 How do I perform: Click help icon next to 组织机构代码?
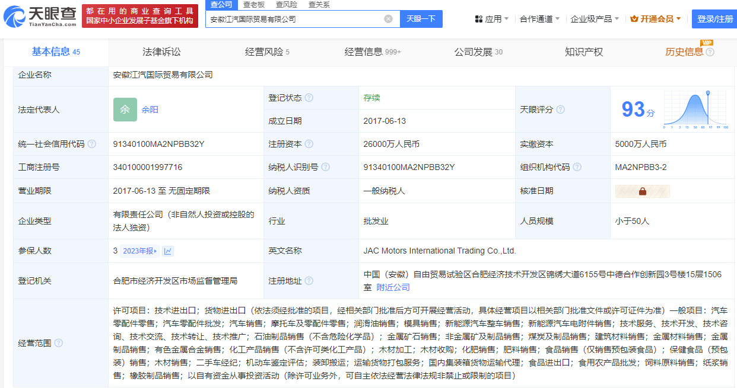click(577, 167)
